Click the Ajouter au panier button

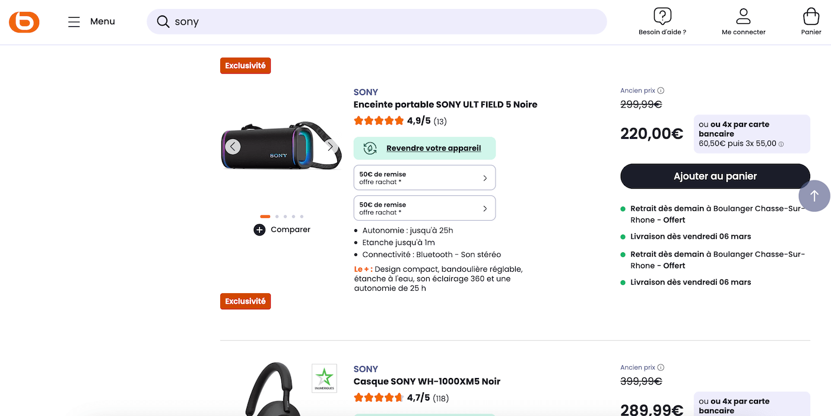(715, 176)
